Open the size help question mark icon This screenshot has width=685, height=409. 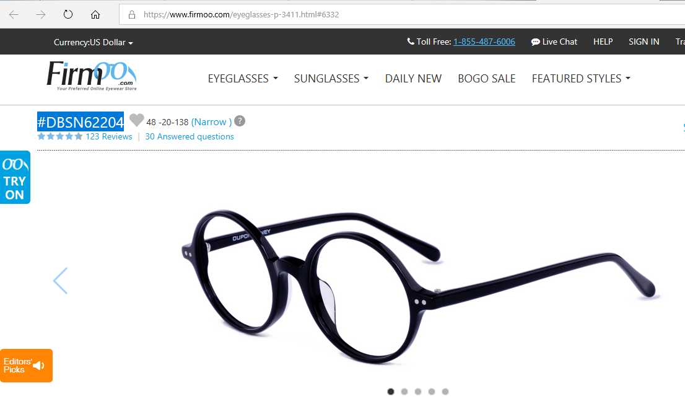240,121
